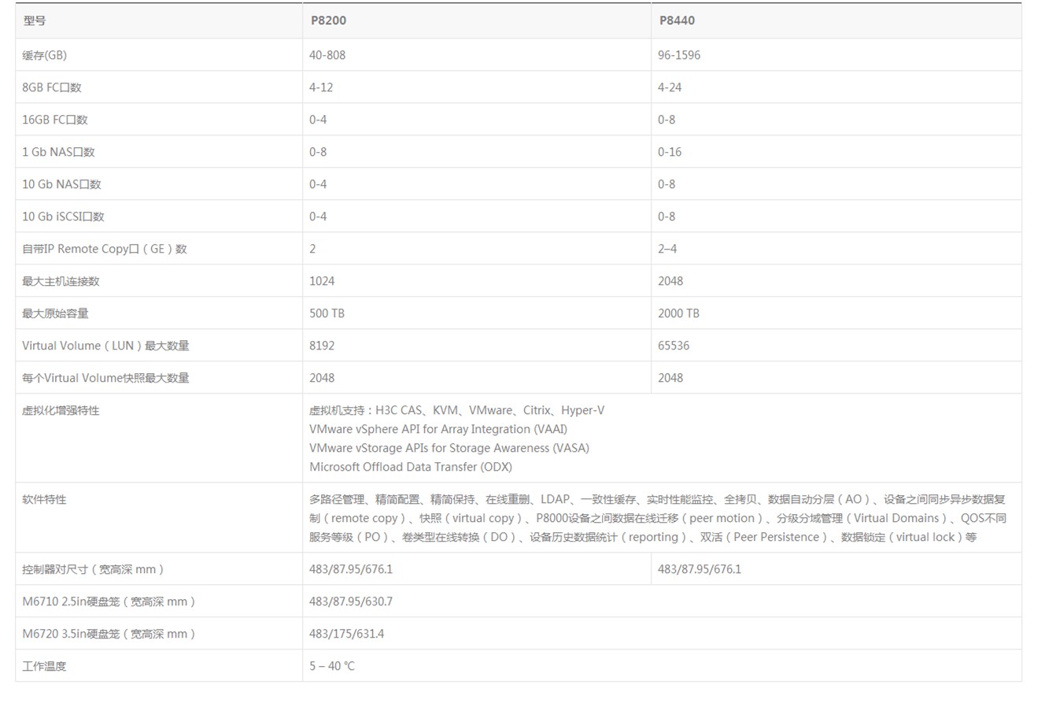Select the 40-808 cache value

[327, 55]
